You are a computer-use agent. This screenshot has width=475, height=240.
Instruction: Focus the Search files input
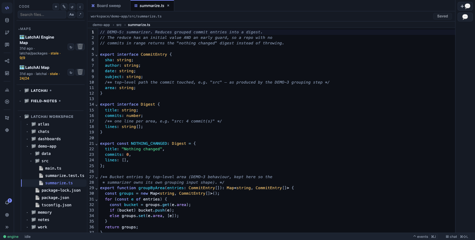(42, 14)
